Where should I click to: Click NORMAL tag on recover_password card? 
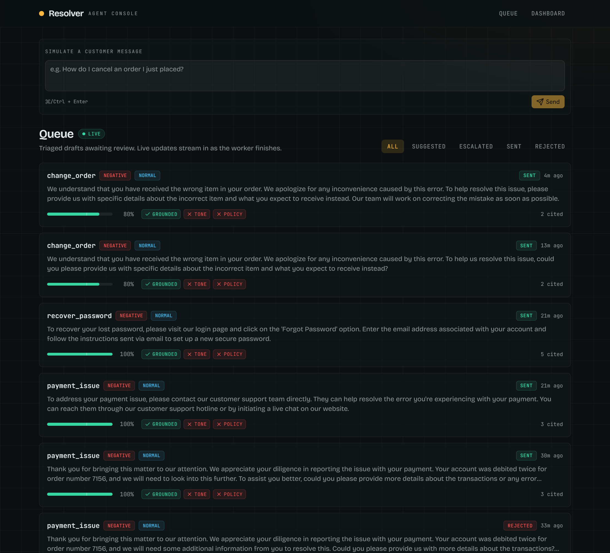pyautogui.click(x=164, y=316)
